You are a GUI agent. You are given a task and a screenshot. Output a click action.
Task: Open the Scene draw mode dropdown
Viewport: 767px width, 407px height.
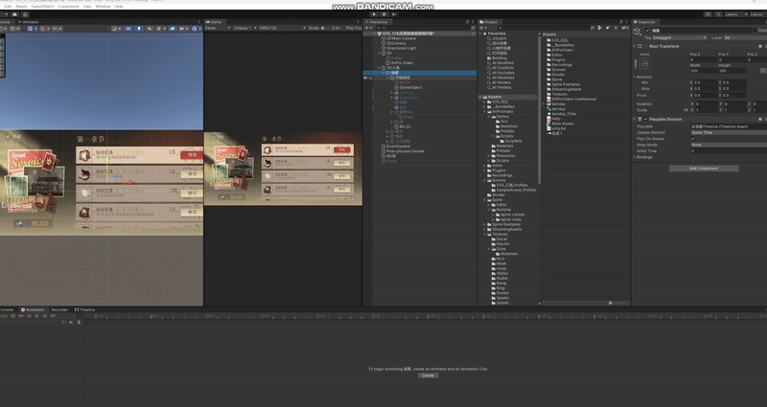tap(115, 29)
